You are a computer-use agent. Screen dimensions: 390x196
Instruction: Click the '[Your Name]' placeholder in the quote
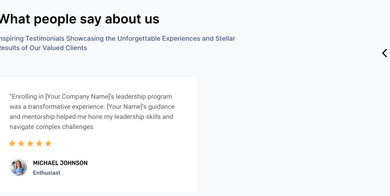[126, 107]
